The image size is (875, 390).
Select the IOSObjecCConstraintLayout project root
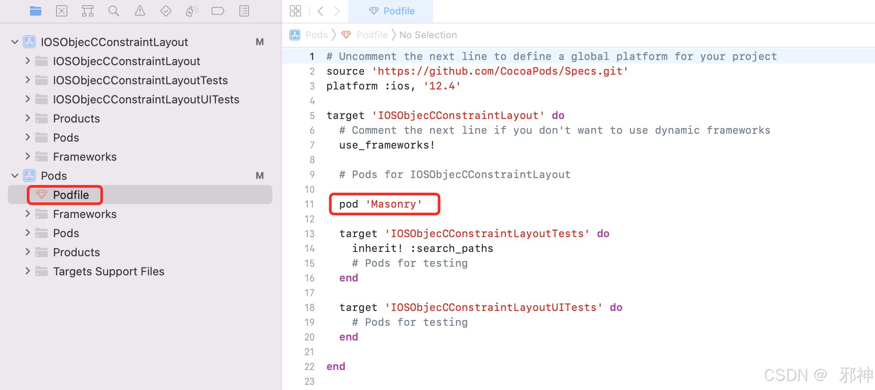(x=140, y=42)
